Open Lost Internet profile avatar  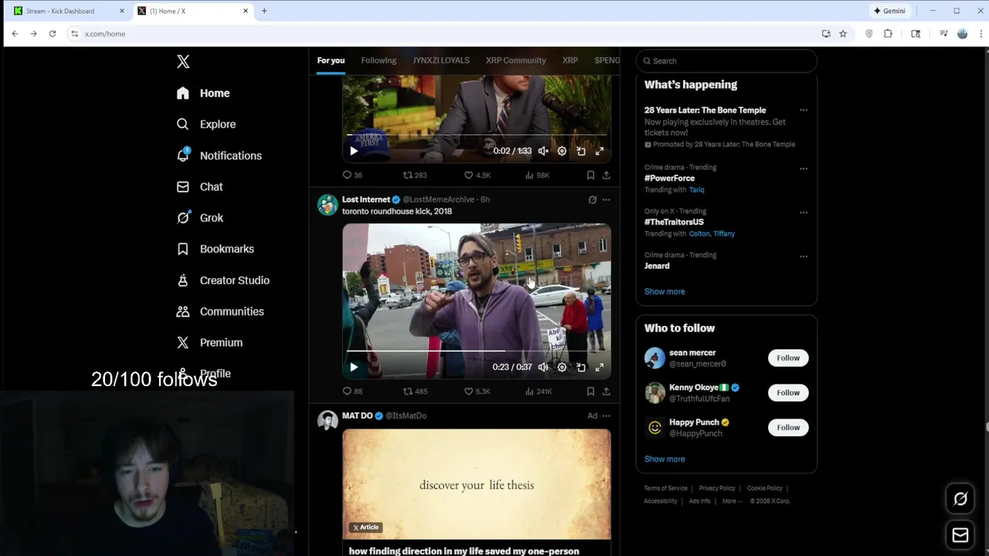[x=328, y=205]
